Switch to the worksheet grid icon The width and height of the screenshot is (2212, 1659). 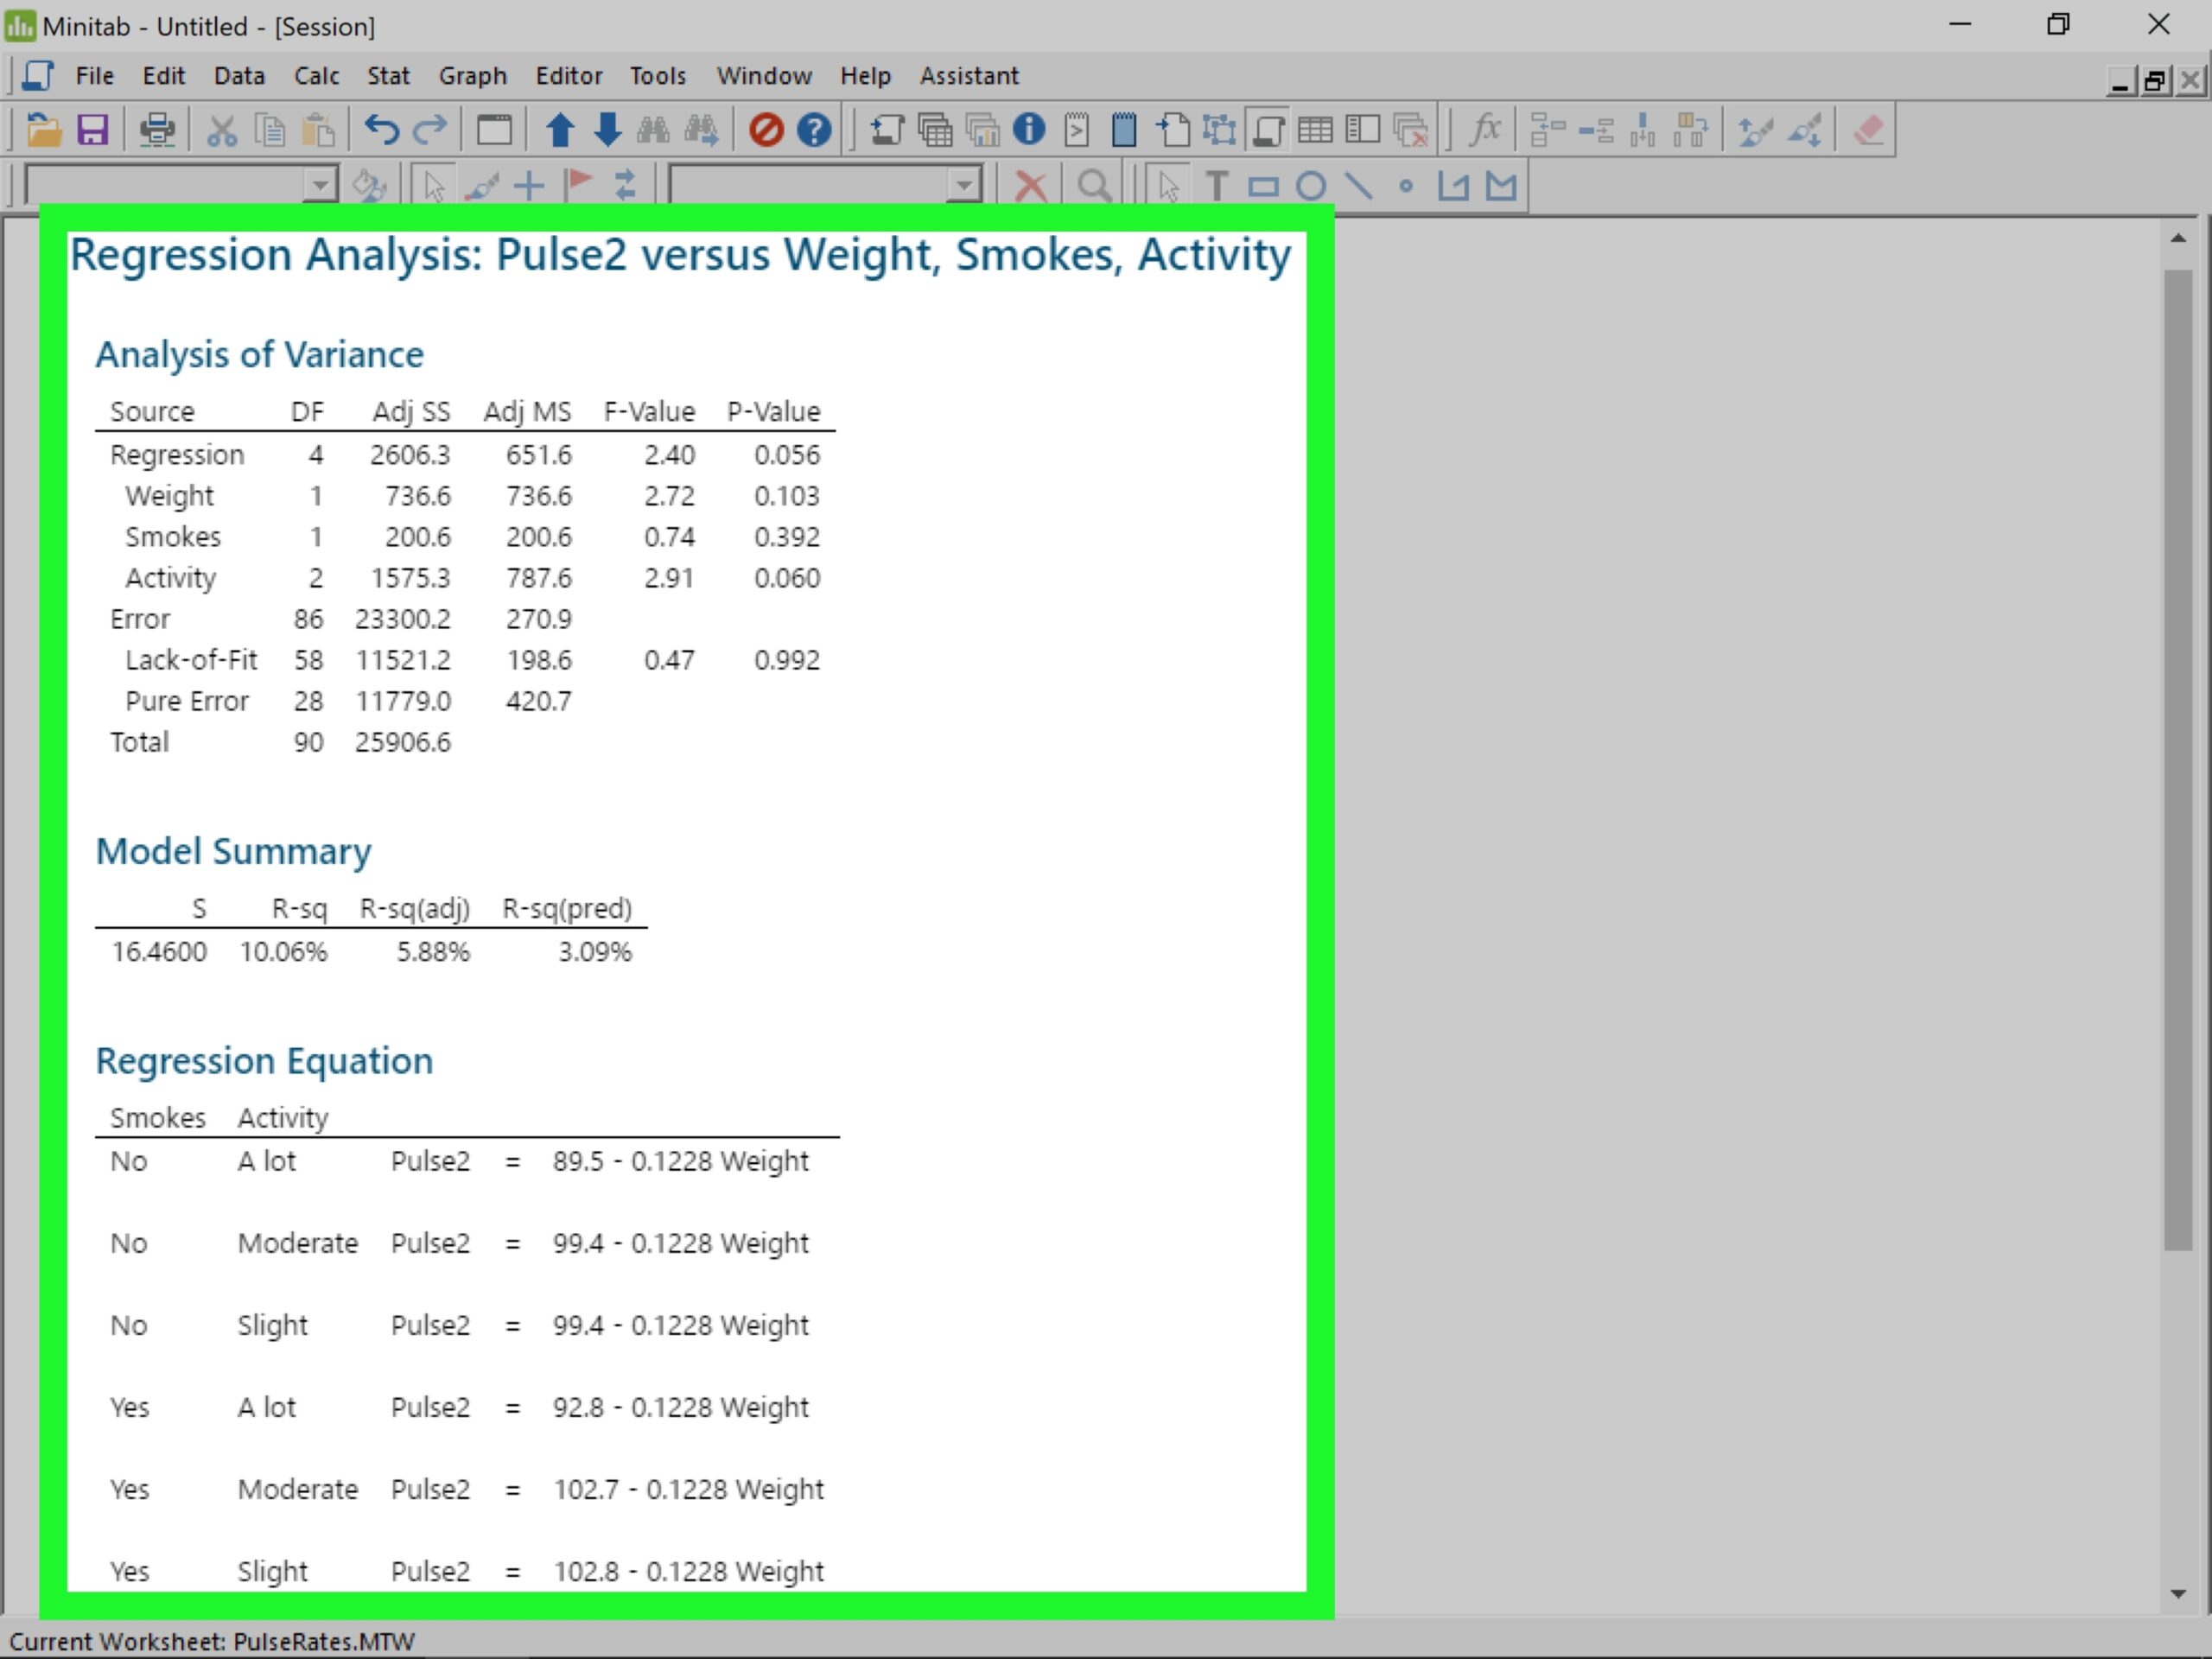coord(1315,130)
